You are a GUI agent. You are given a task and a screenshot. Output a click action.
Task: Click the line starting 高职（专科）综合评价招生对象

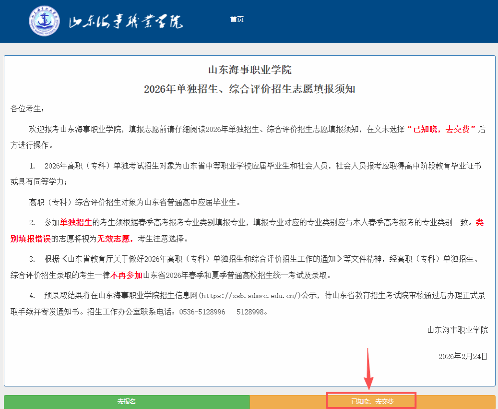click(x=135, y=202)
